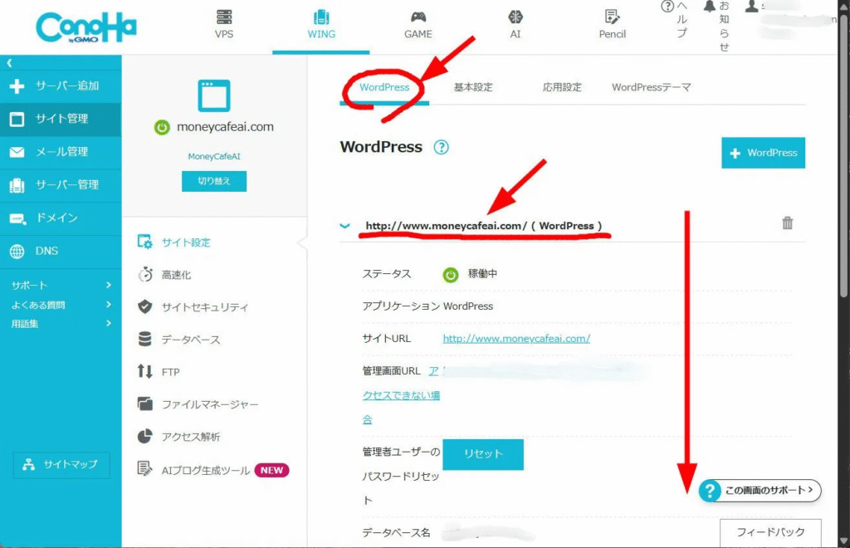850x548 pixels.
Task: Open the GAME service tab
Action: 418,25
